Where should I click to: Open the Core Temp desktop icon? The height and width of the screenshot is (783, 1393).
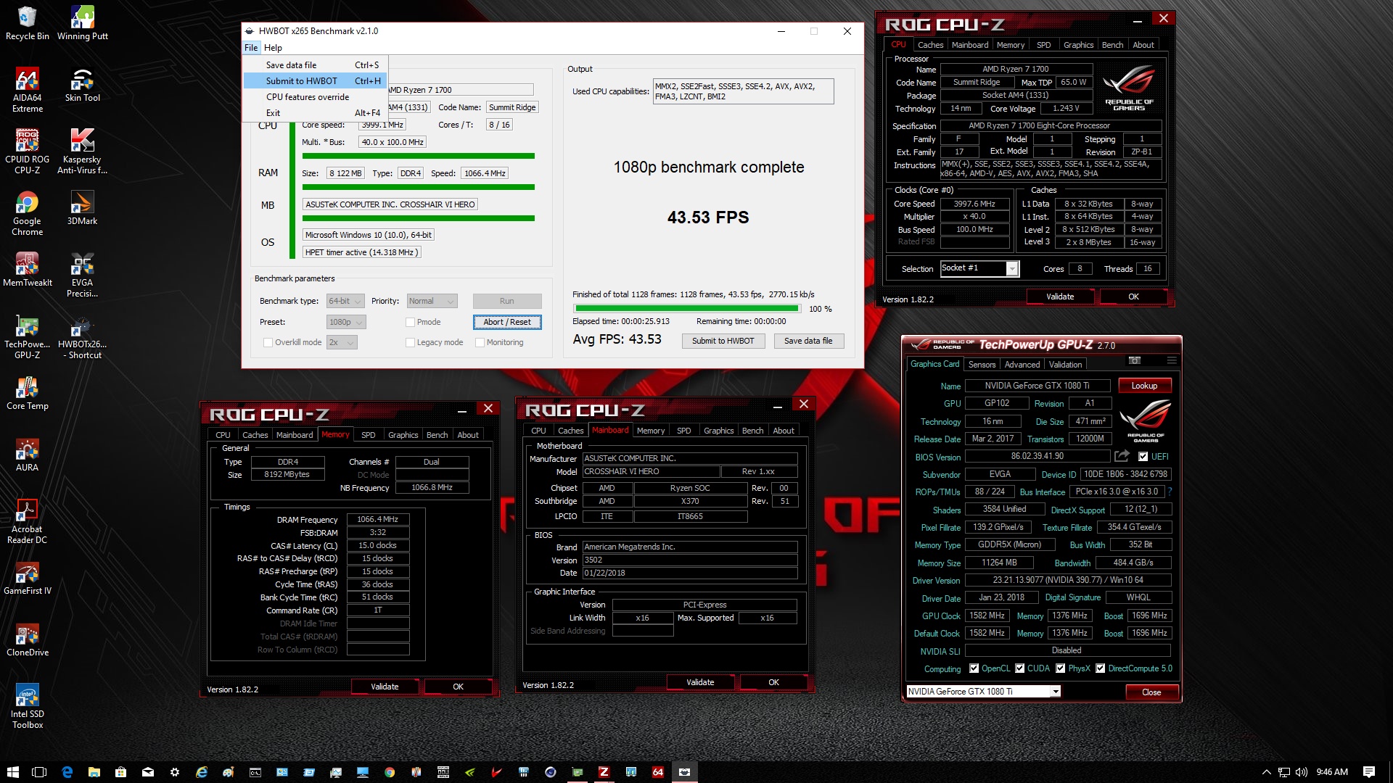28,393
